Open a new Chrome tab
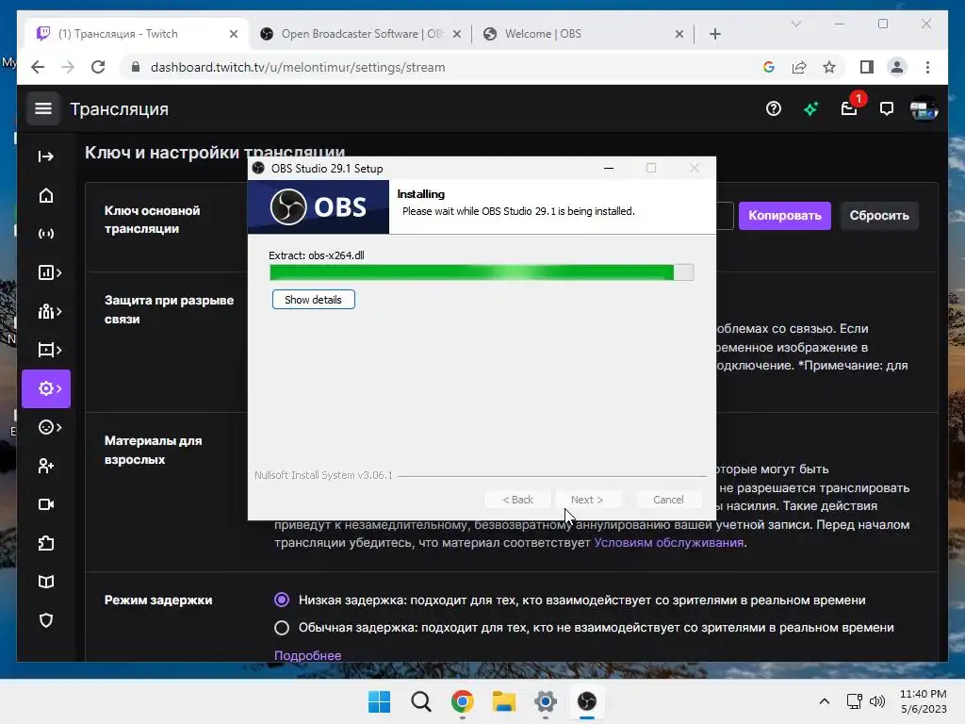This screenshot has height=724, width=965. tap(714, 34)
